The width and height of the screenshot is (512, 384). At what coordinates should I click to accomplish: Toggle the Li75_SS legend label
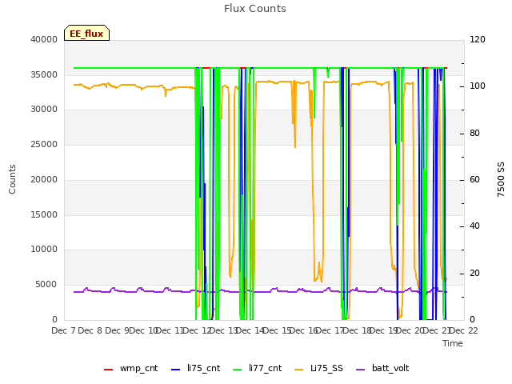[326, 368]
